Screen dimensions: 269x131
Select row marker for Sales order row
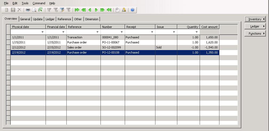pyautogui.click(x=9, y=47)
